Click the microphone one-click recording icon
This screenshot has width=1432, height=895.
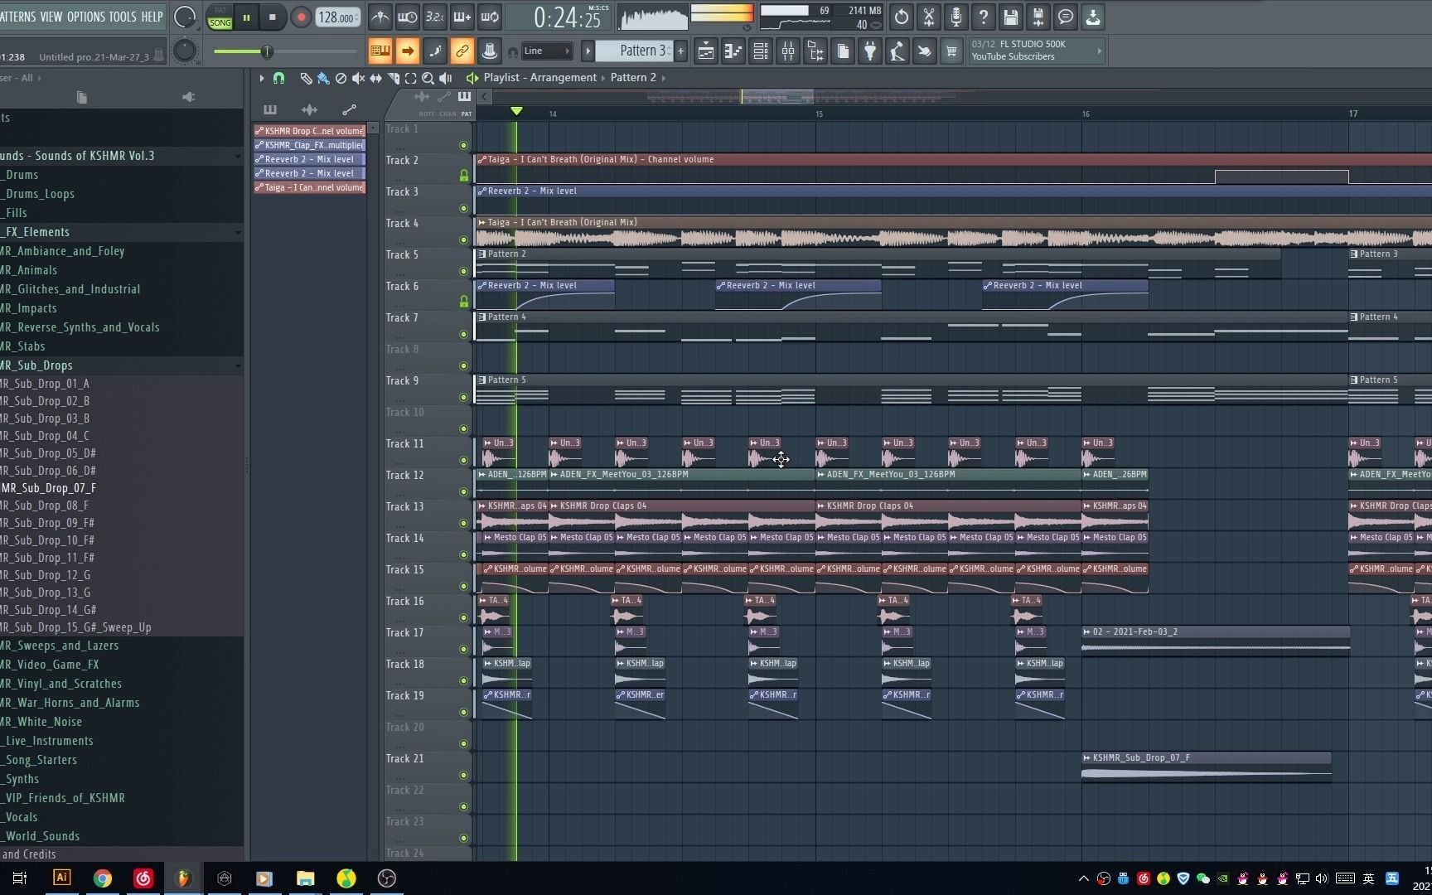tap(956, 17)
